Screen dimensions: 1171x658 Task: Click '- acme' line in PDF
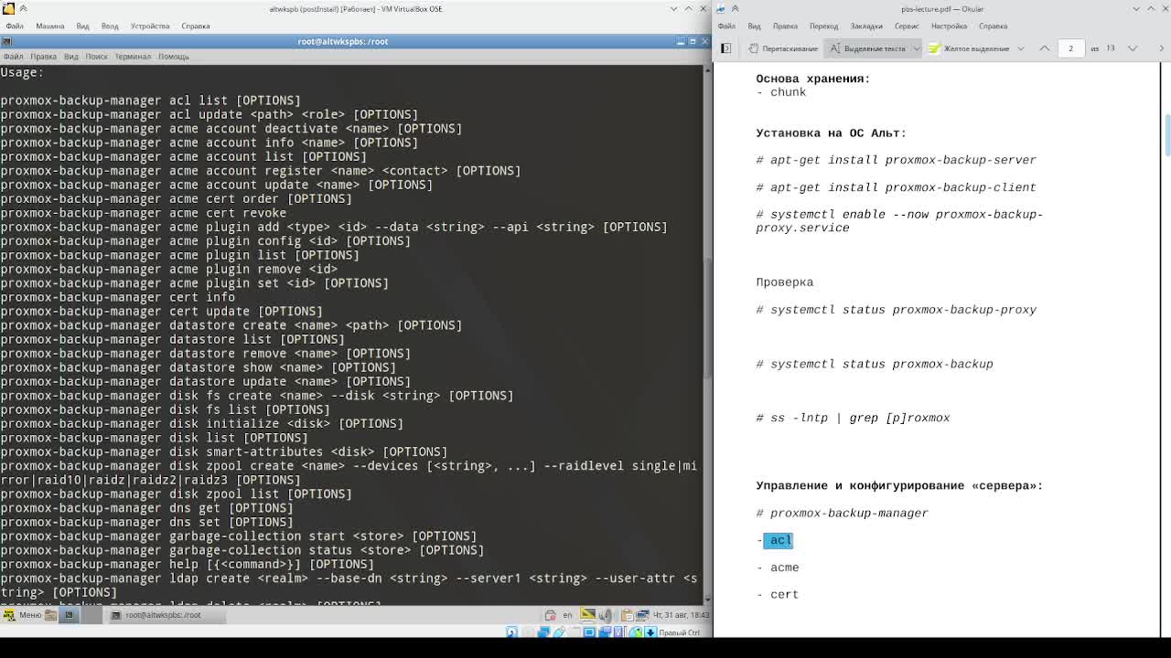778,568
